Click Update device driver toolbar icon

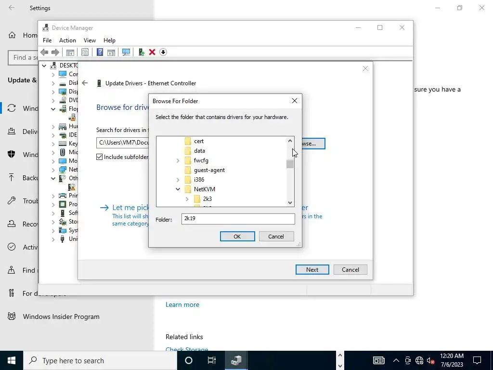pyautogui.click(x=141, y=52)
